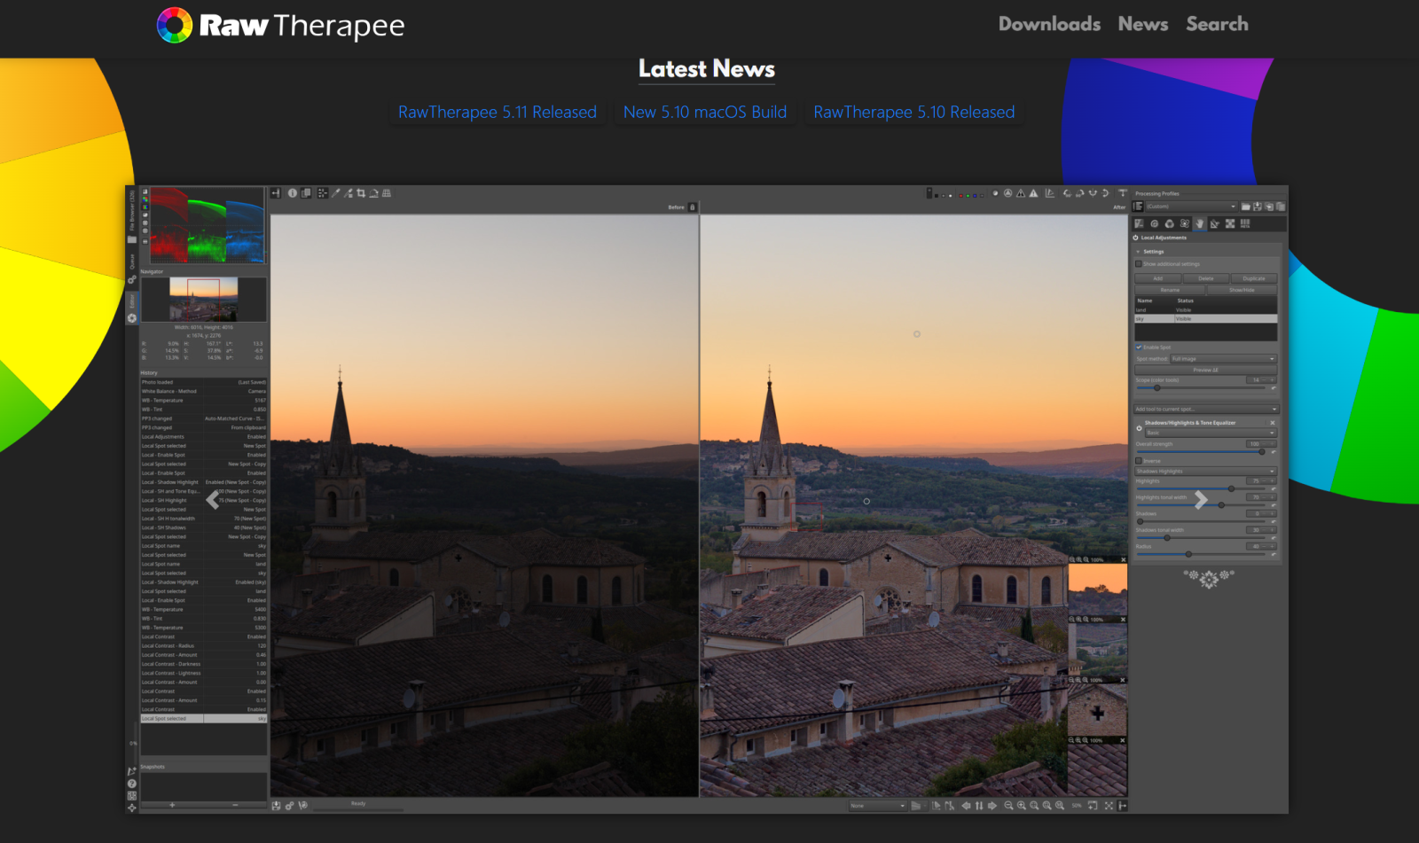Click the image info icon

point(292,193)
